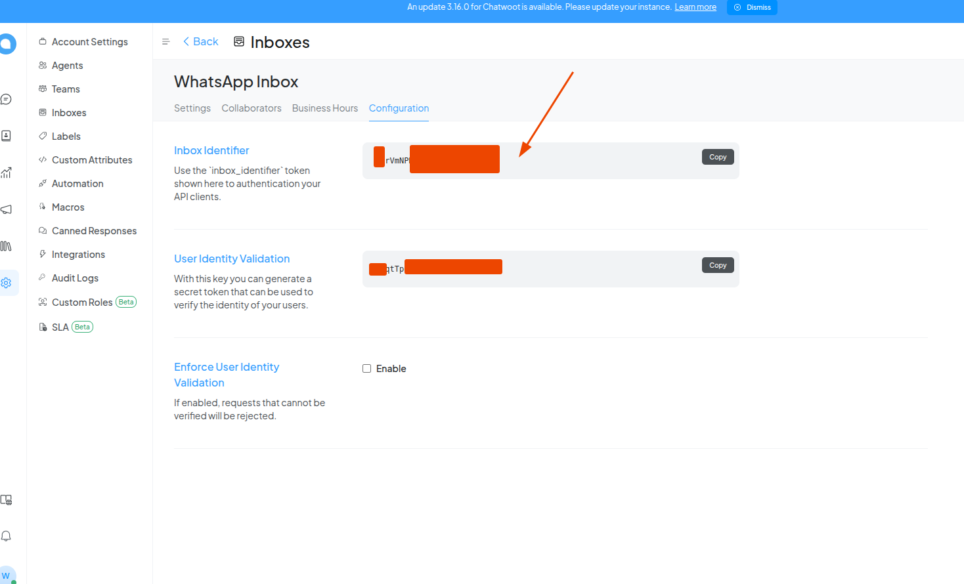Open the notifications bell icon

pos(7,536)
